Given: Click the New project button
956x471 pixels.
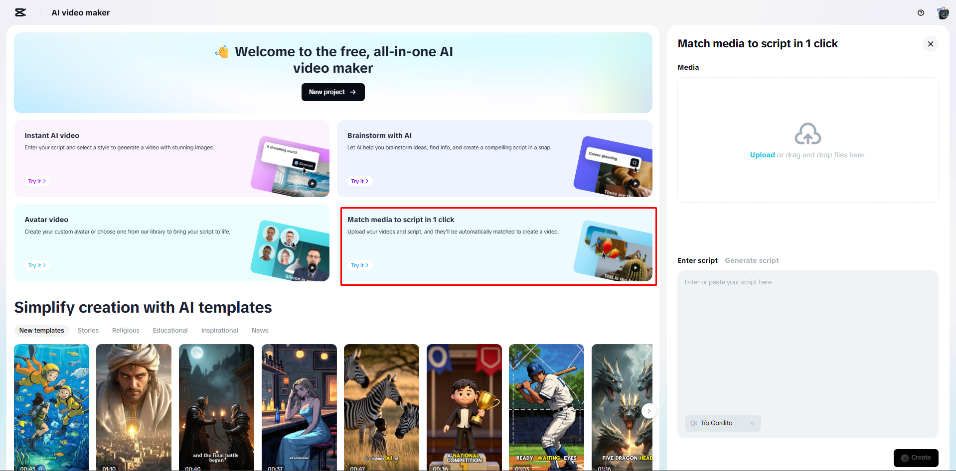Looking at the screenshot, I should click(x=332, y=92).
